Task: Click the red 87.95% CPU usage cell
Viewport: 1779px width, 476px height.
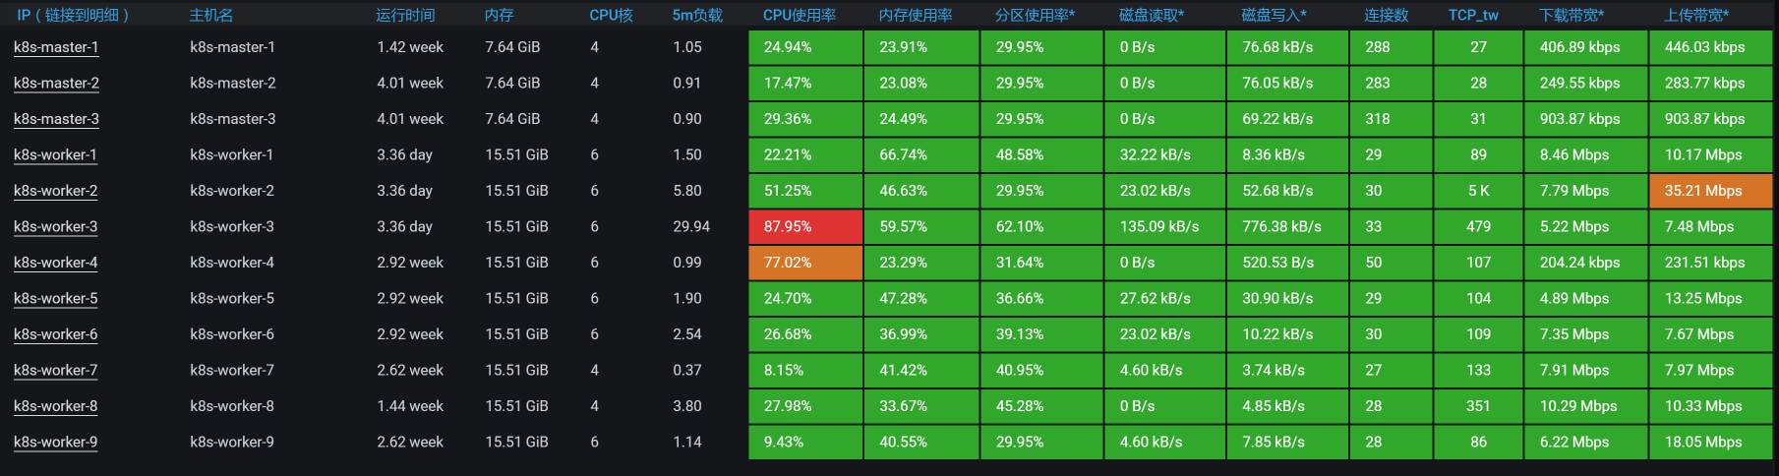Action: [x=804, y=227]
